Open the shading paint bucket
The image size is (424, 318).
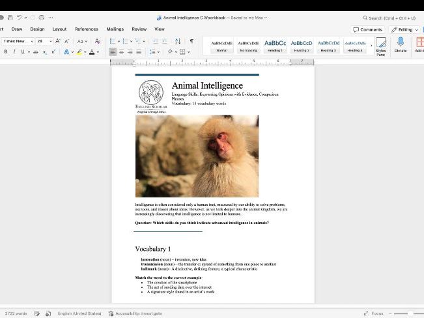[x=170, y=51]
